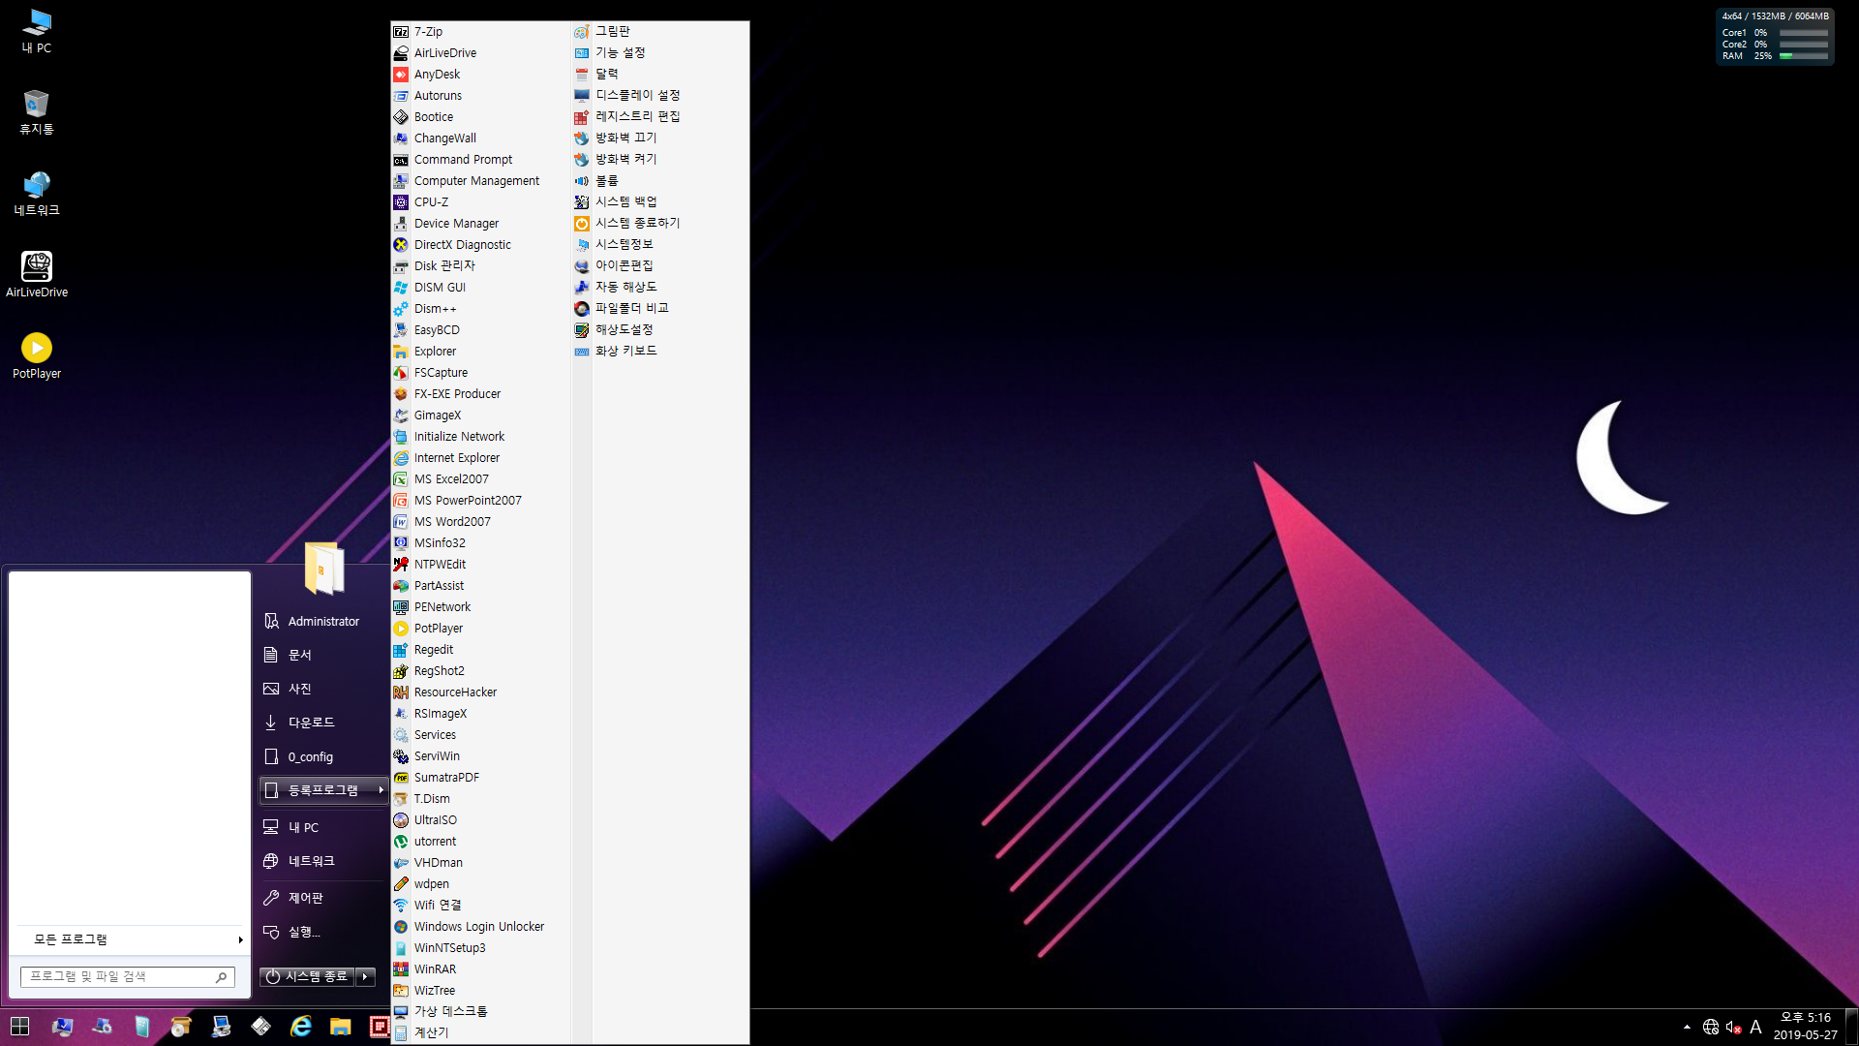Open the 7-Zip icon in programs list
The image size is (1859, 1046).
point(401,32)
